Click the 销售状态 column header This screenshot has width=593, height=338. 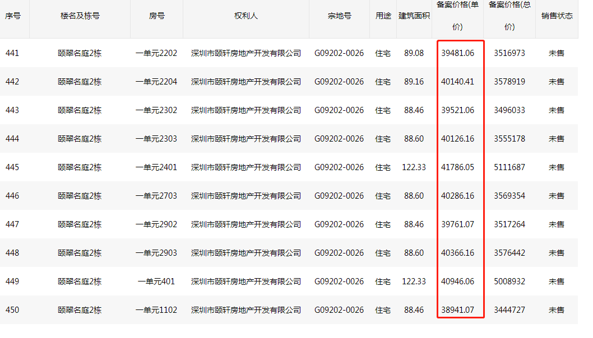pos(557,16)
